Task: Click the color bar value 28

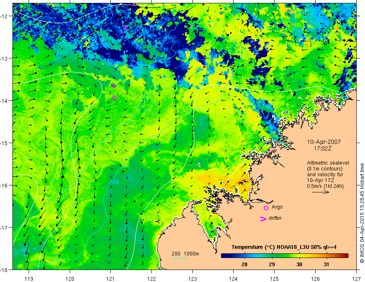Action: click(x=244, y=264)
